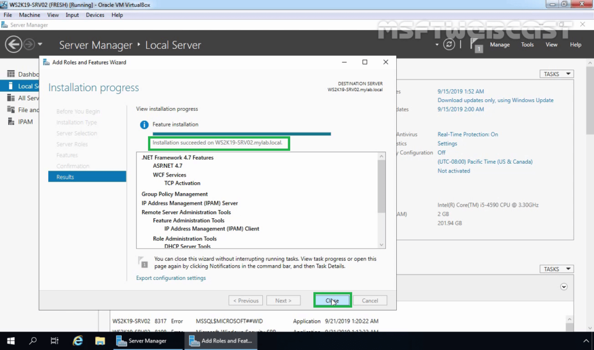
Task: Select the Dashboard sidebar icon
Action: click(11, 74)
